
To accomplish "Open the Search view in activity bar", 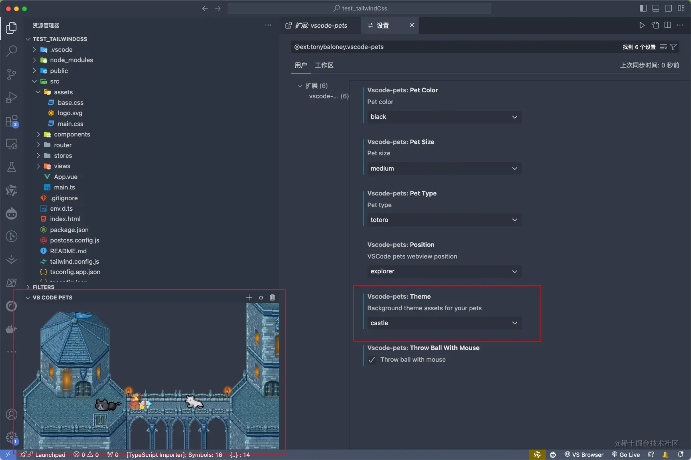I will coord(12,51).
